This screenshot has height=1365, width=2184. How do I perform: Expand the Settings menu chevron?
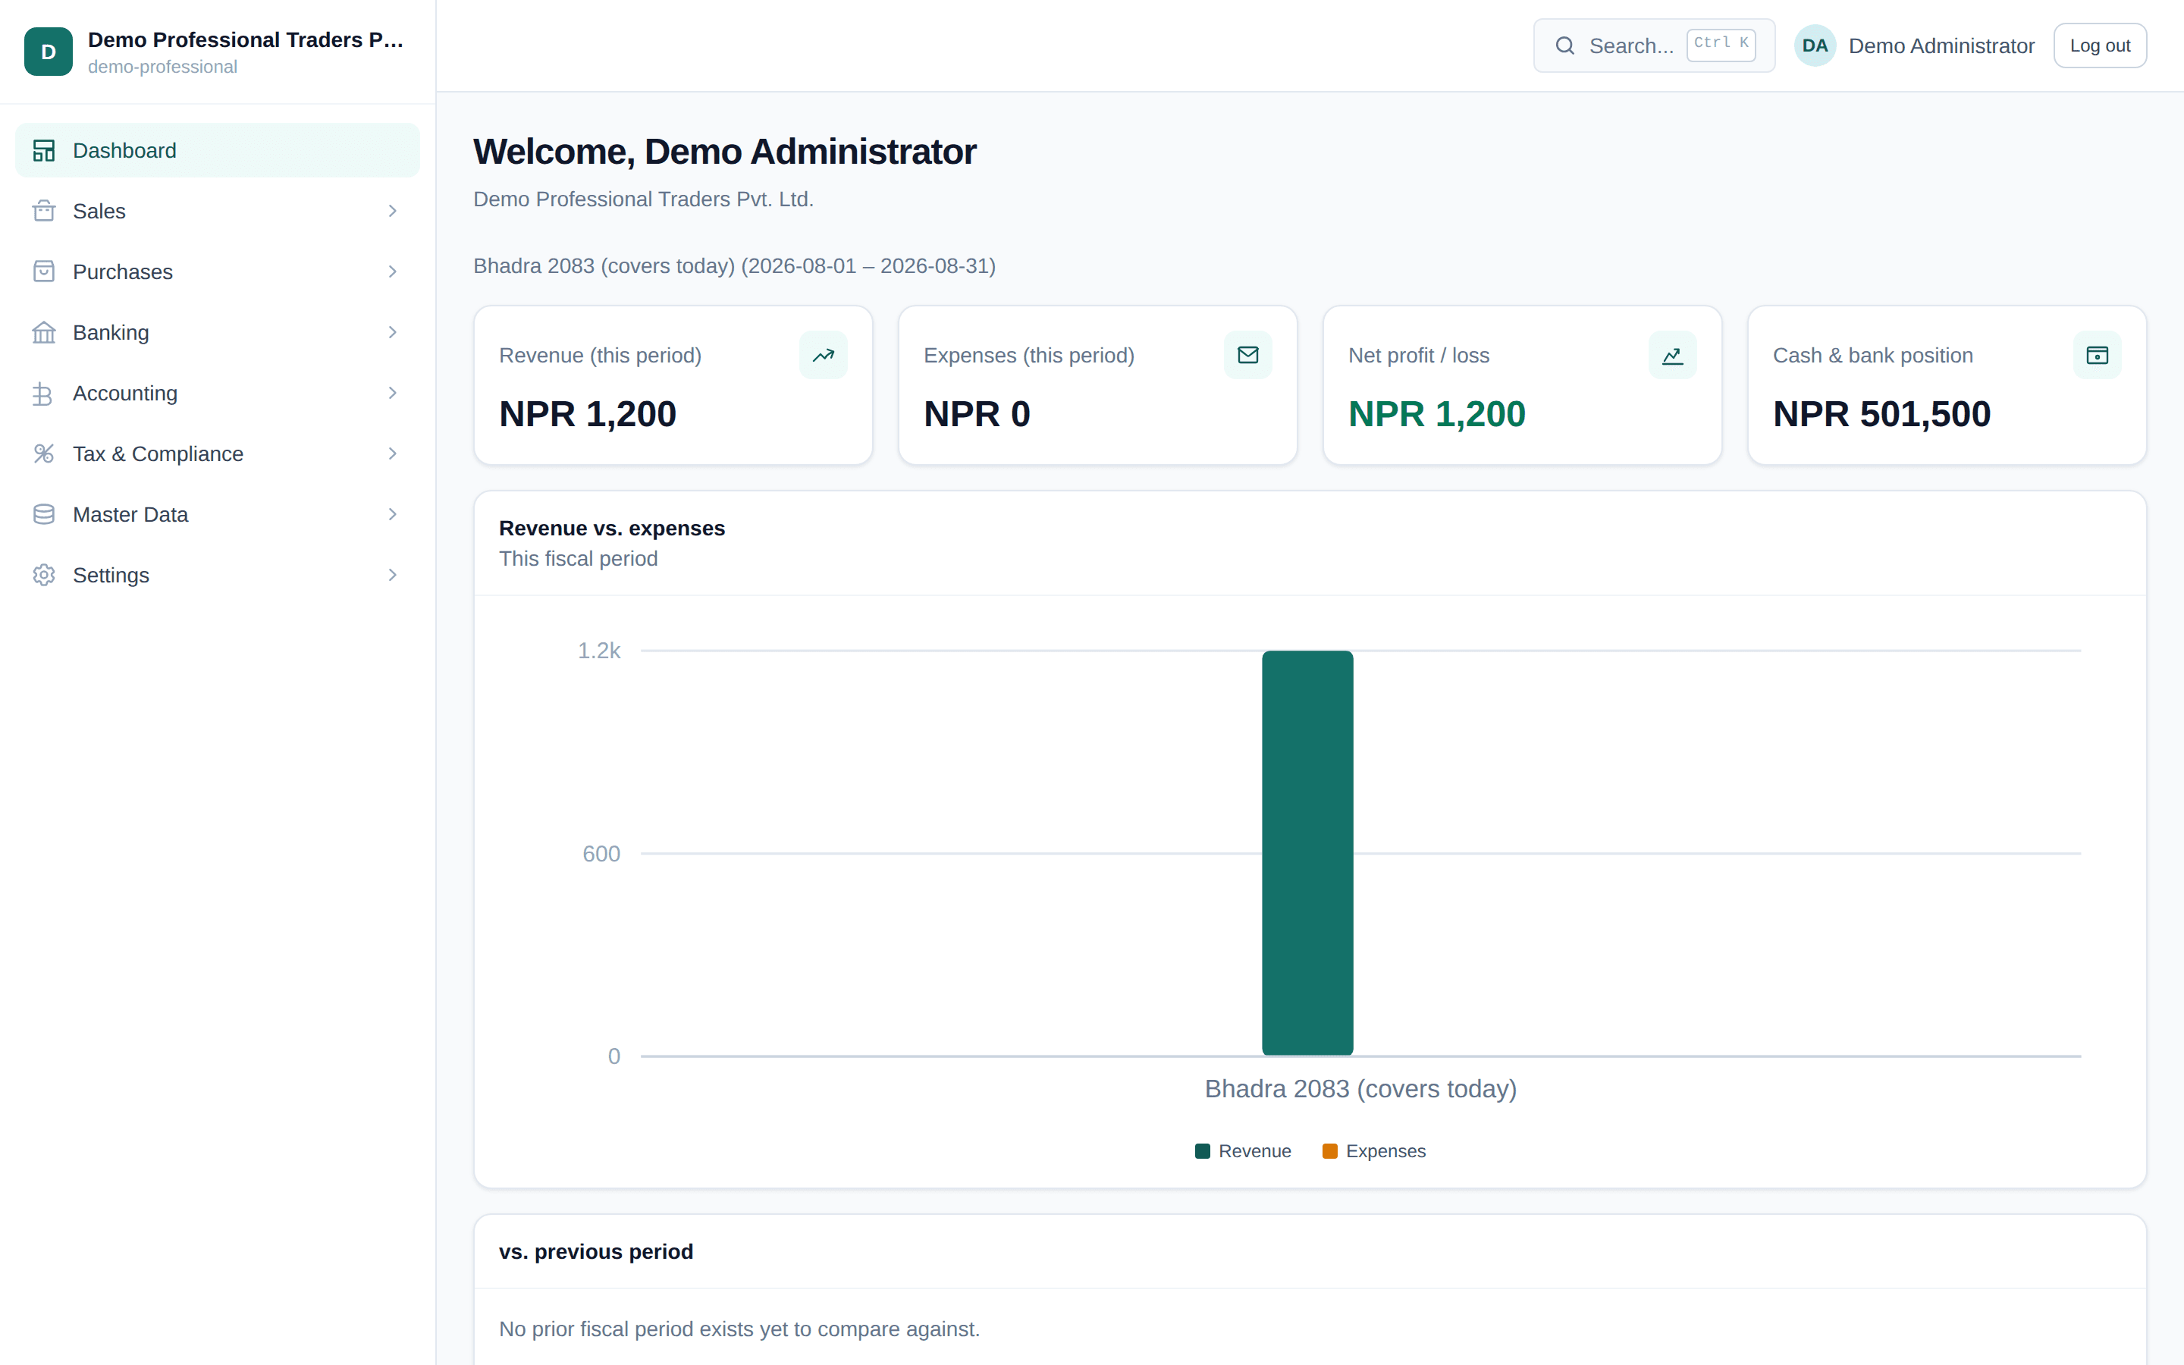click(x=393, y=575)
